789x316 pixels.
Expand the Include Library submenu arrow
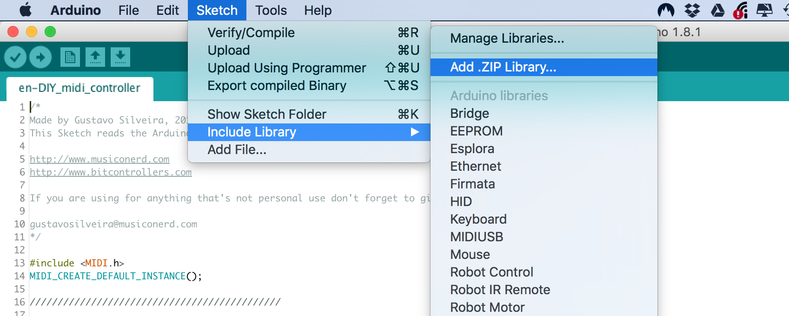pyautogui.click(x=415, y=132)
